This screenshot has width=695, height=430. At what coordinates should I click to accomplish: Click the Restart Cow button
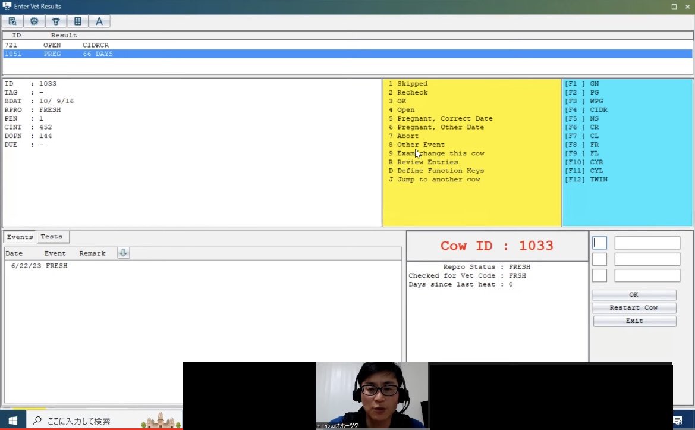634,307
